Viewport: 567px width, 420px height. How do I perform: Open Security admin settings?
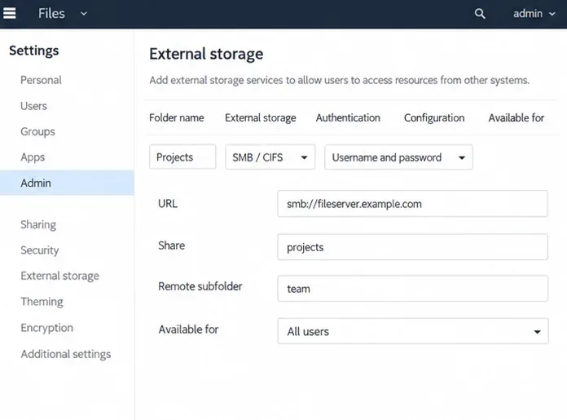click(39, 250)
